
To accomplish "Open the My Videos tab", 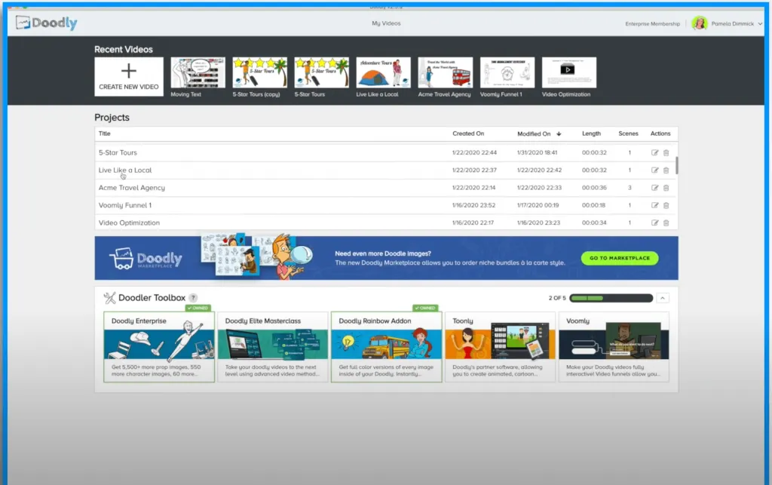I will (x=386, y=23).
